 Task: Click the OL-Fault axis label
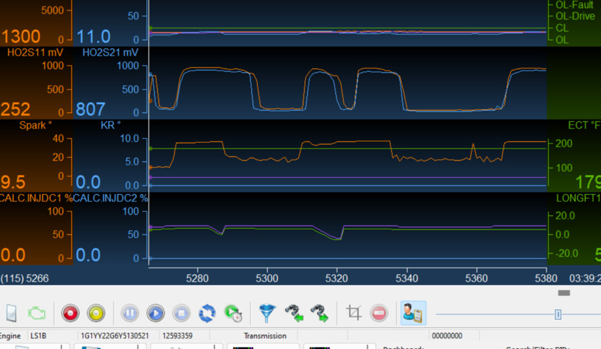click(574, 5)
